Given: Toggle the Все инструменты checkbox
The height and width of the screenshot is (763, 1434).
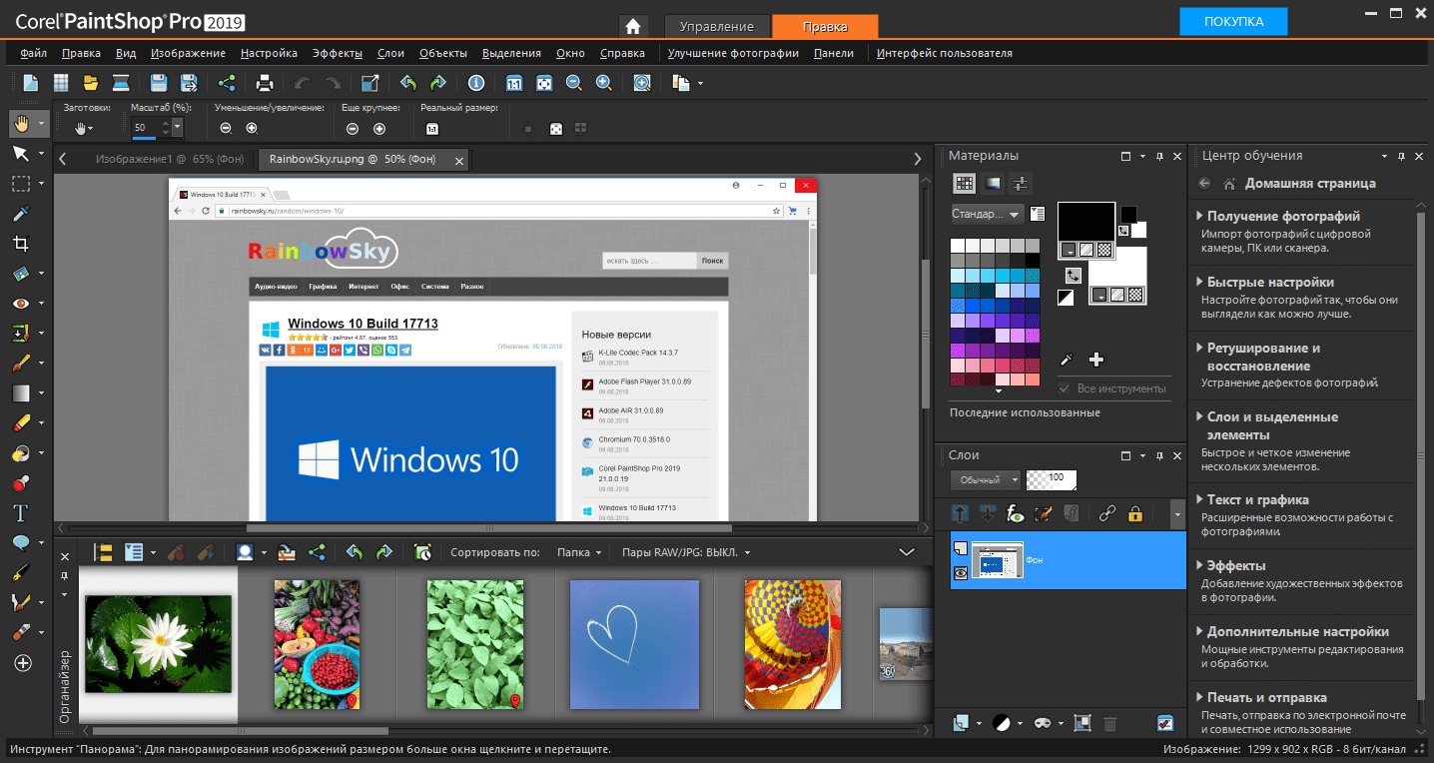Looking at the screenshot, I should click(x=1066, y=388).
